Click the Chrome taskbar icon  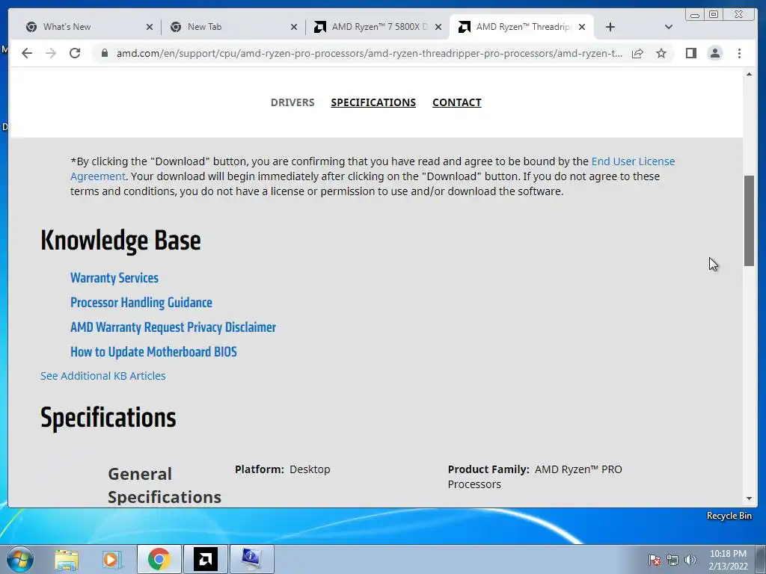tap(159, 559)
